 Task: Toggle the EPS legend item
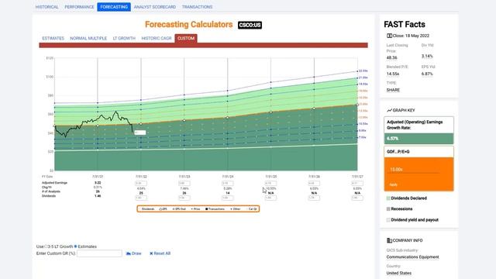[x=163, y=209]
